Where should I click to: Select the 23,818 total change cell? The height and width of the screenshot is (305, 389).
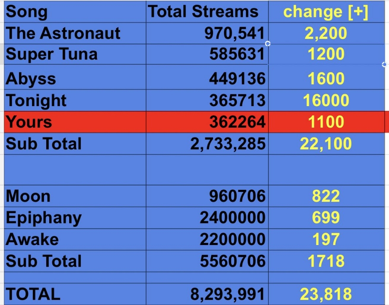click(x=326, y=294)
